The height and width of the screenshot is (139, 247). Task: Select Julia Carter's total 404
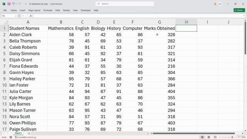(x=159, y=91)
